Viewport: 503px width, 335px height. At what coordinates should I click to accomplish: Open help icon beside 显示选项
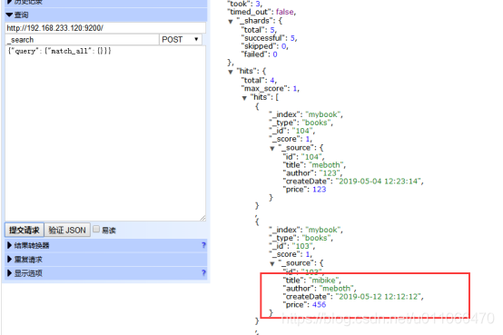tap(203, 272)
